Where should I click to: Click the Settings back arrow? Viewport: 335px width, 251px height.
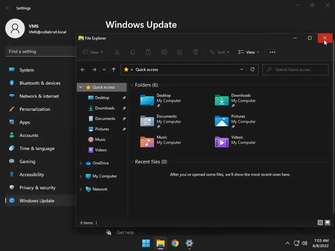pos(8,8)
